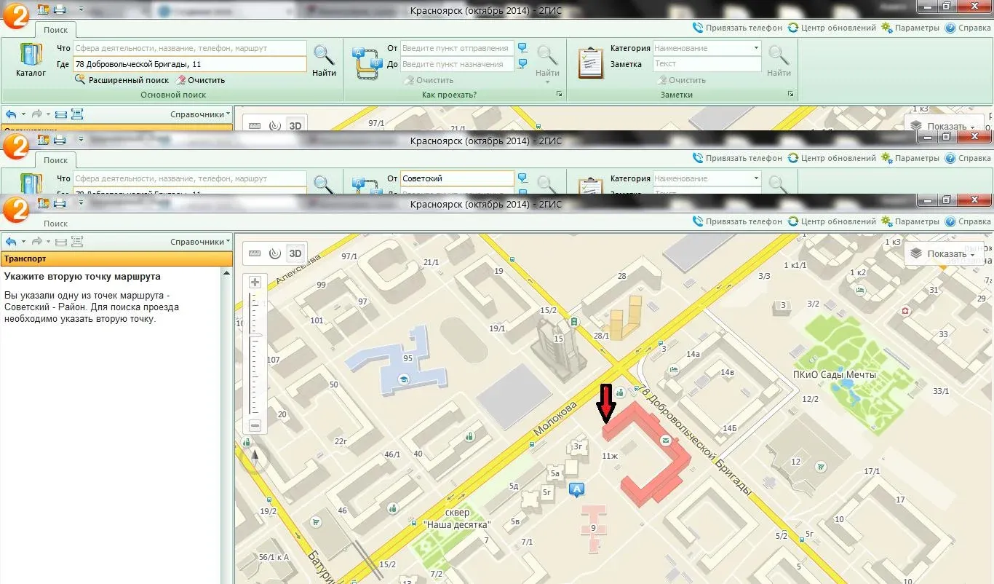Click the Транспорт panel header
994x584 pixels.
pyautogui.click(x=116, y=259)
